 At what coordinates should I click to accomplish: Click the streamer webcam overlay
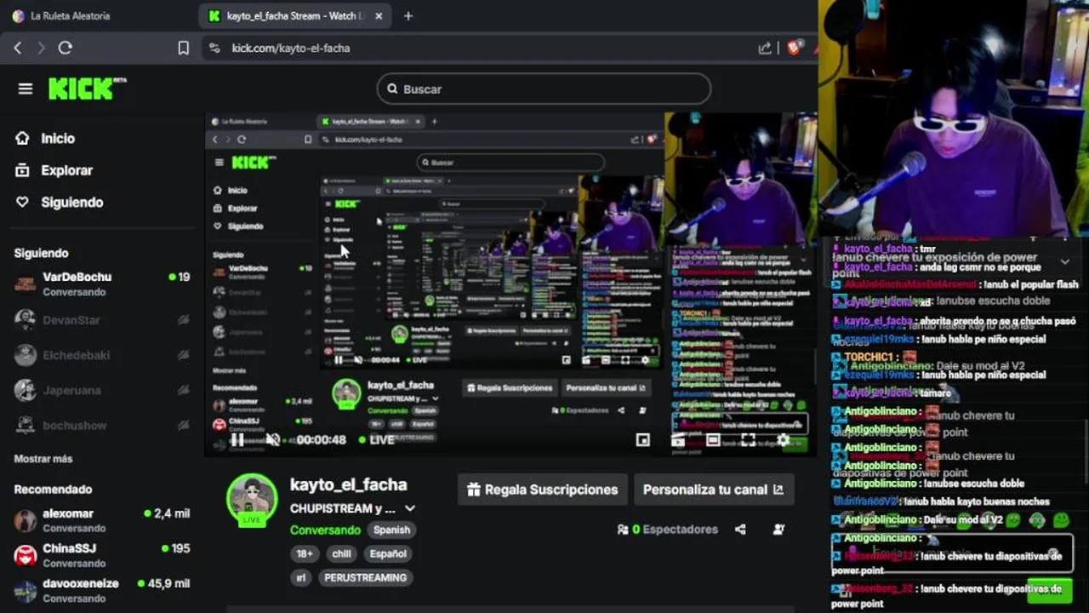pyautogui.click(x=954, y=117)
